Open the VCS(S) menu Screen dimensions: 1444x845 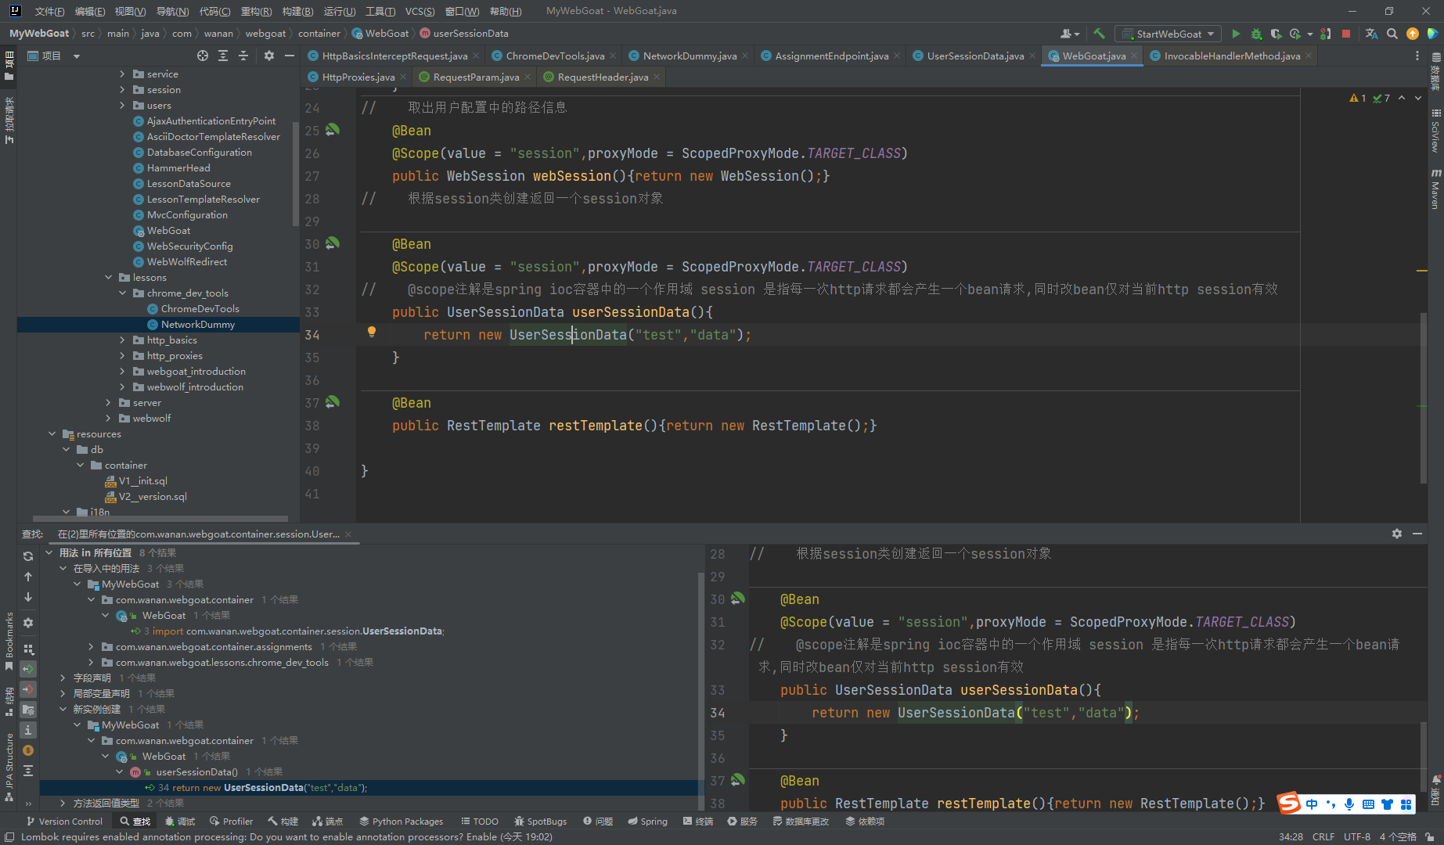(420, 11)
